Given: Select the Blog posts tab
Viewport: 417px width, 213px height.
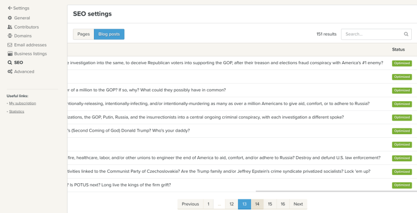Looking at the screenshot, I should (109, 34).
